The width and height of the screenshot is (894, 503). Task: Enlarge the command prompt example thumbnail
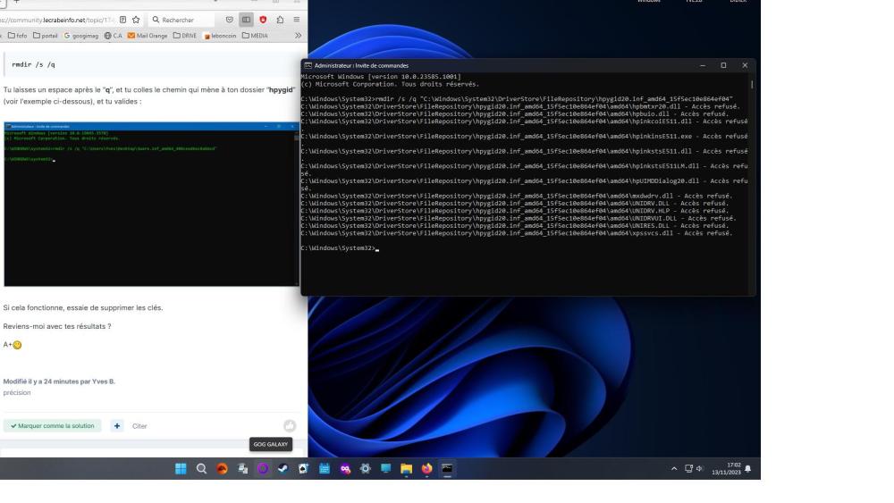pos(153,204)
